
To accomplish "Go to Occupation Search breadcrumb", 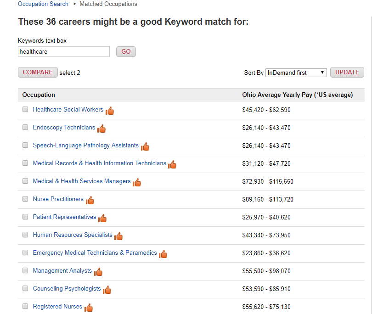I will (43, 4).
